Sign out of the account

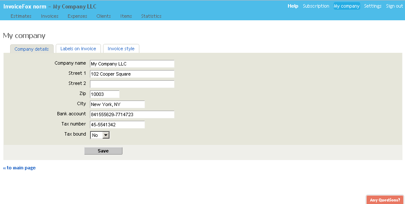[x=394, y=6]
